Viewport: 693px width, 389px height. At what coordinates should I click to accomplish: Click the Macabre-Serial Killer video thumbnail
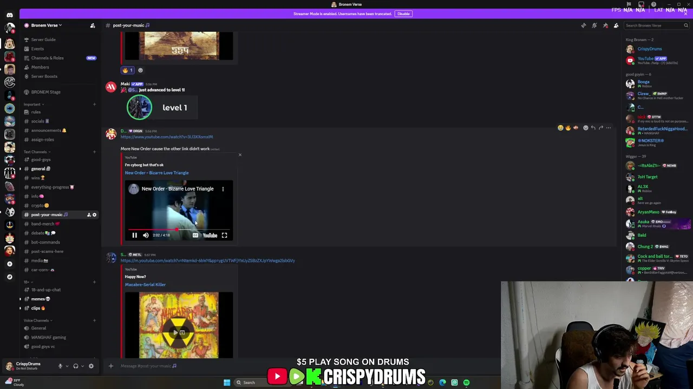coord(179,325)
